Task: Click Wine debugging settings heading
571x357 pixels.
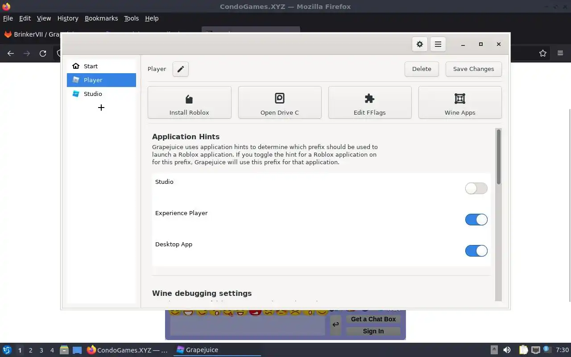Action: click(x=202, y=293)
